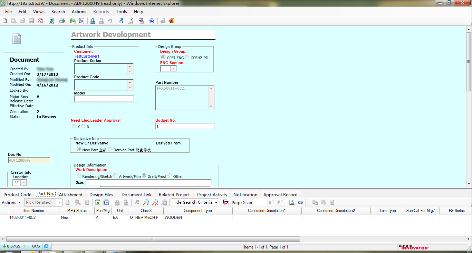Choose Y for Need Elec.Leader Approval
The height and width of the screenshot is (253, 472).
click(74, 126)
